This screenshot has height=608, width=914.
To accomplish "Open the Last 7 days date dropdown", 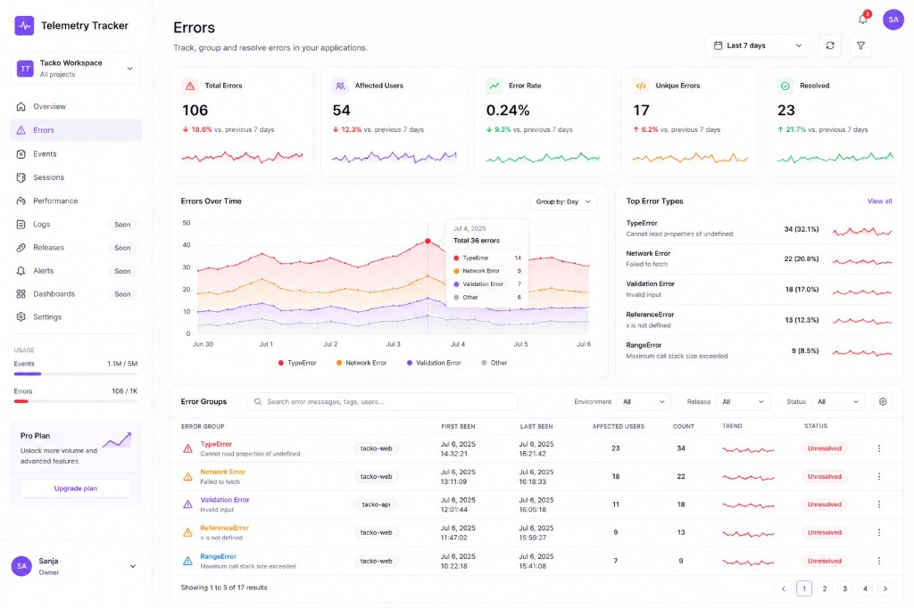I will [757, 45].
